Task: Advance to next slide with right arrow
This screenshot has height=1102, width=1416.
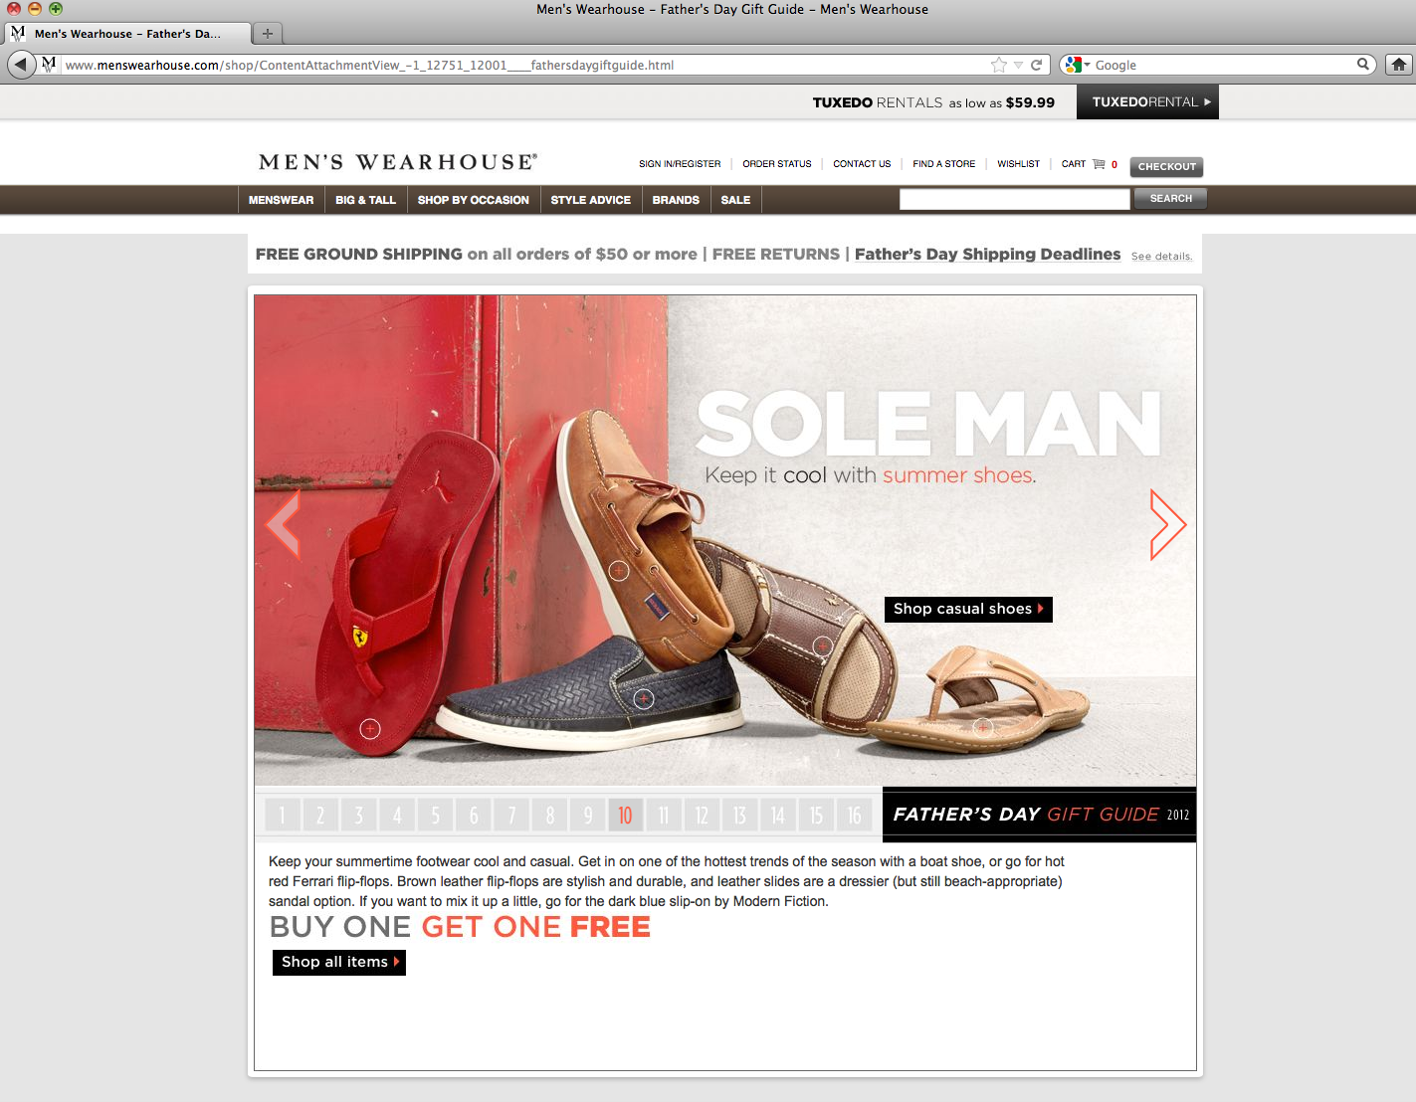Action: click(x=1167, y=524)
